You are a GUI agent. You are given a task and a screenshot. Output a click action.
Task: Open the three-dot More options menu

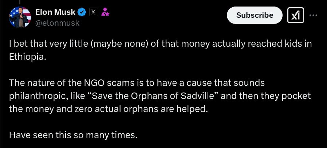[x=314, y=15]
